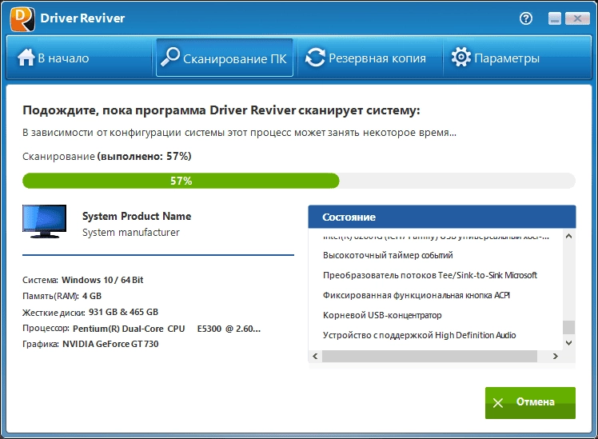Select 'Фиксированная функциональная кнопка ACPI' entry

[x=416, y=295]
